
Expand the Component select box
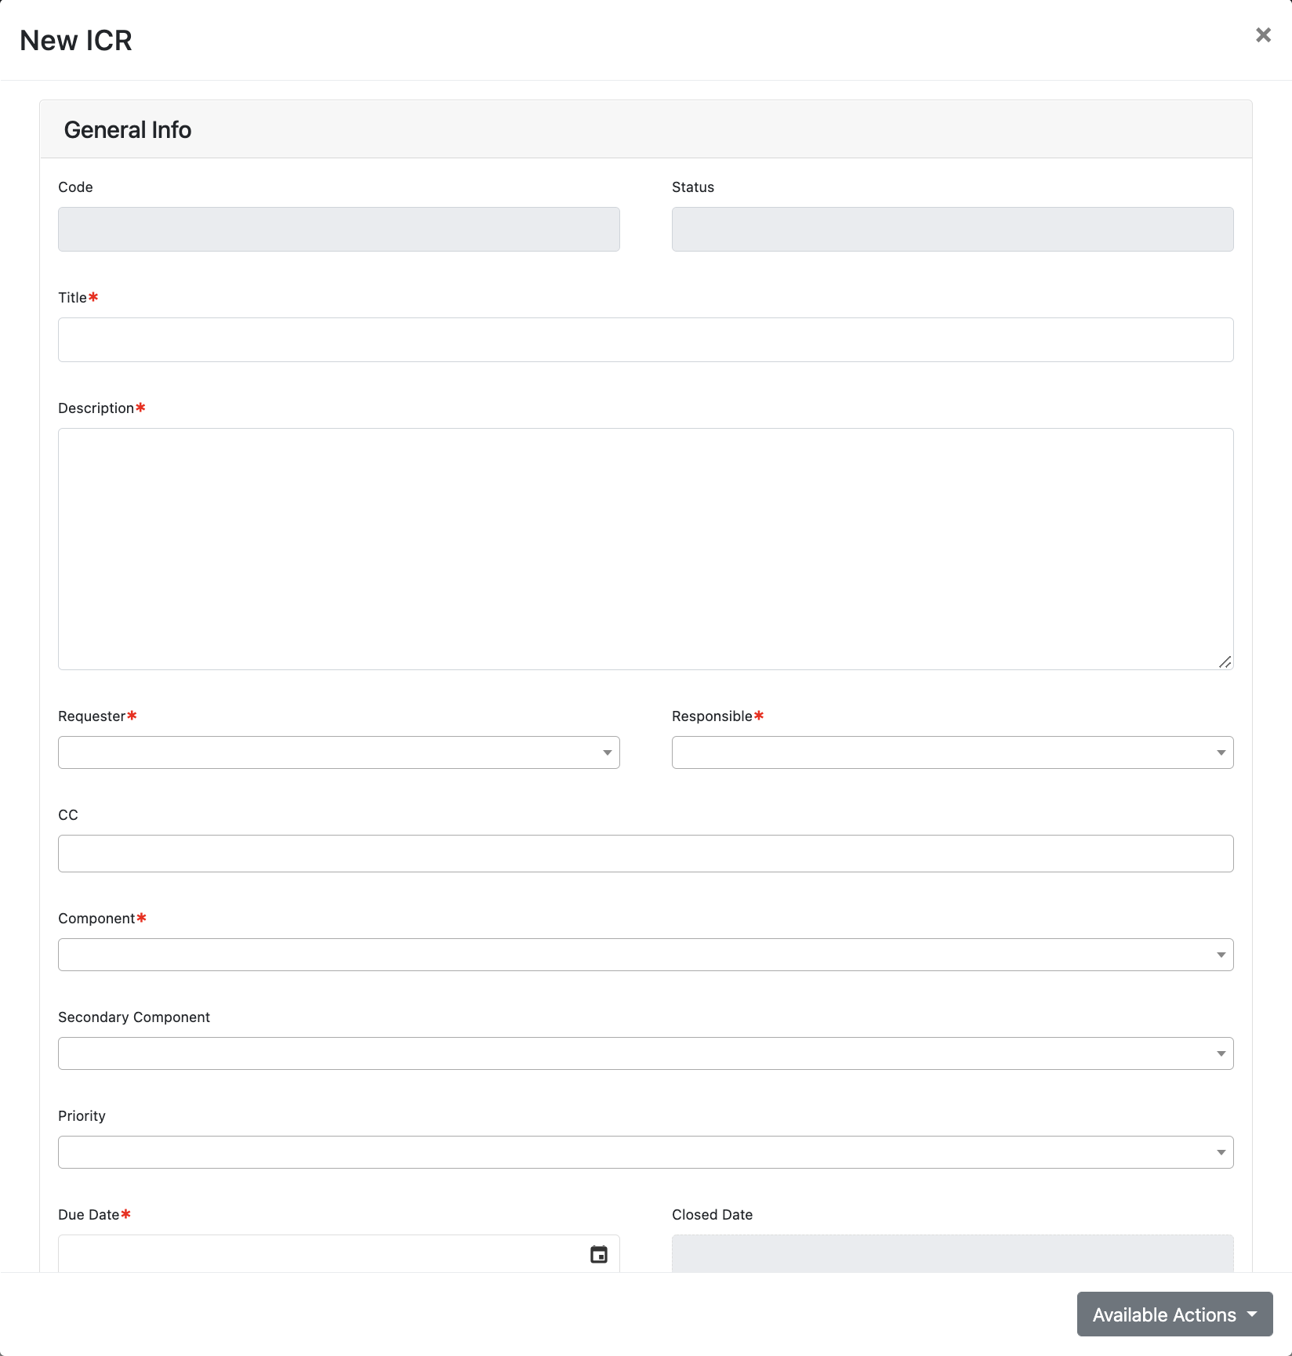646,955
